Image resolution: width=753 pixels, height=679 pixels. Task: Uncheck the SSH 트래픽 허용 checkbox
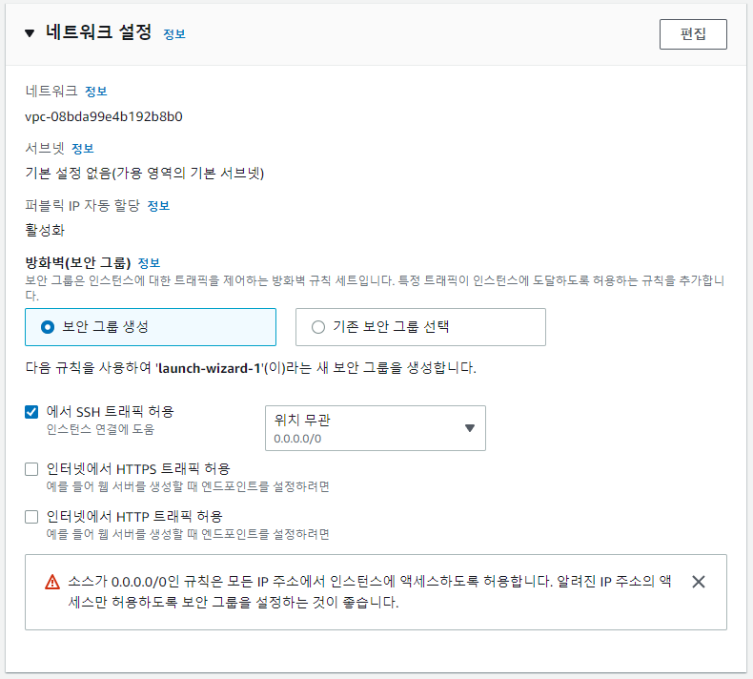pos(31,412)
